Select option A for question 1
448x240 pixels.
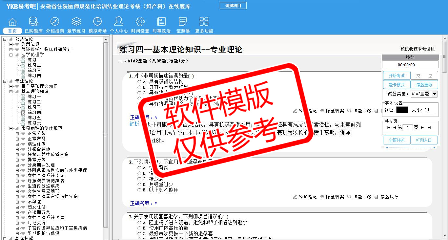click(139, 81)
